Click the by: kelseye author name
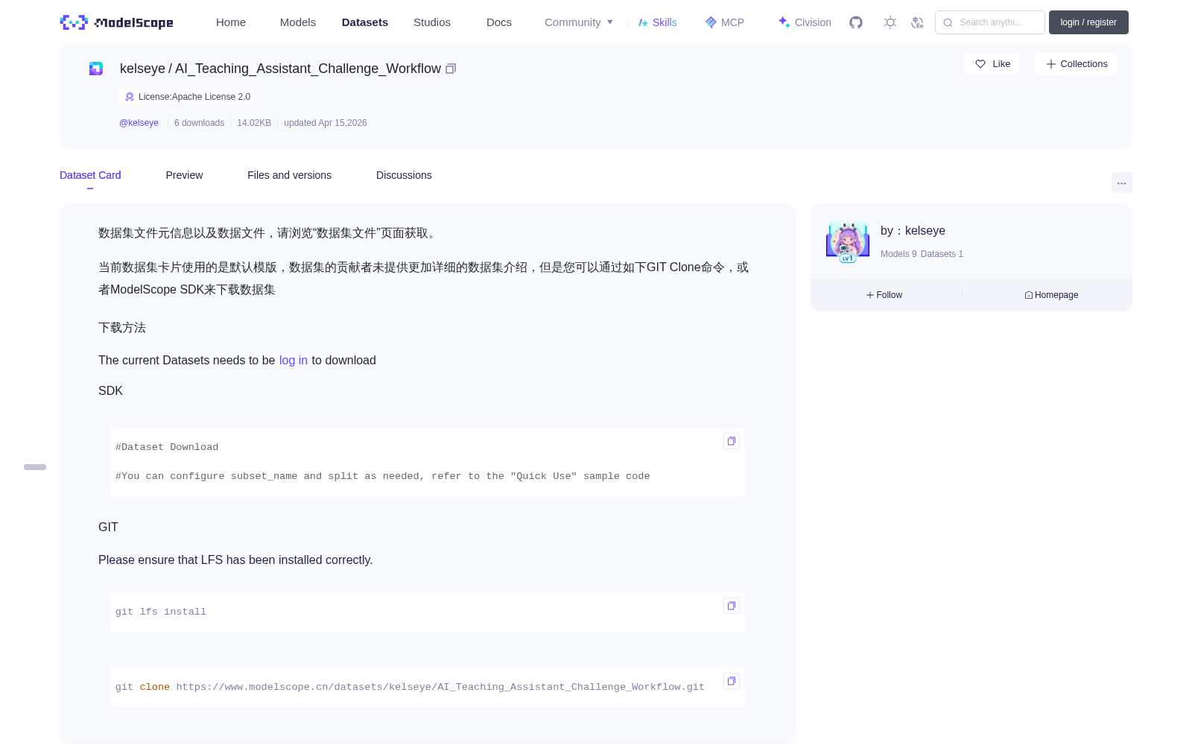This screenshot has height=745, width=1192. [913, 231]
